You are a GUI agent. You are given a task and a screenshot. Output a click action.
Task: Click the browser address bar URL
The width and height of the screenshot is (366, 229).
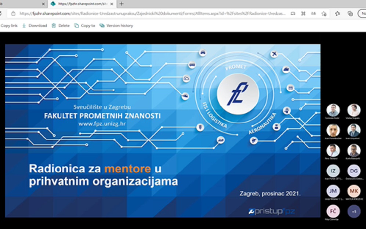click(152, 14)
